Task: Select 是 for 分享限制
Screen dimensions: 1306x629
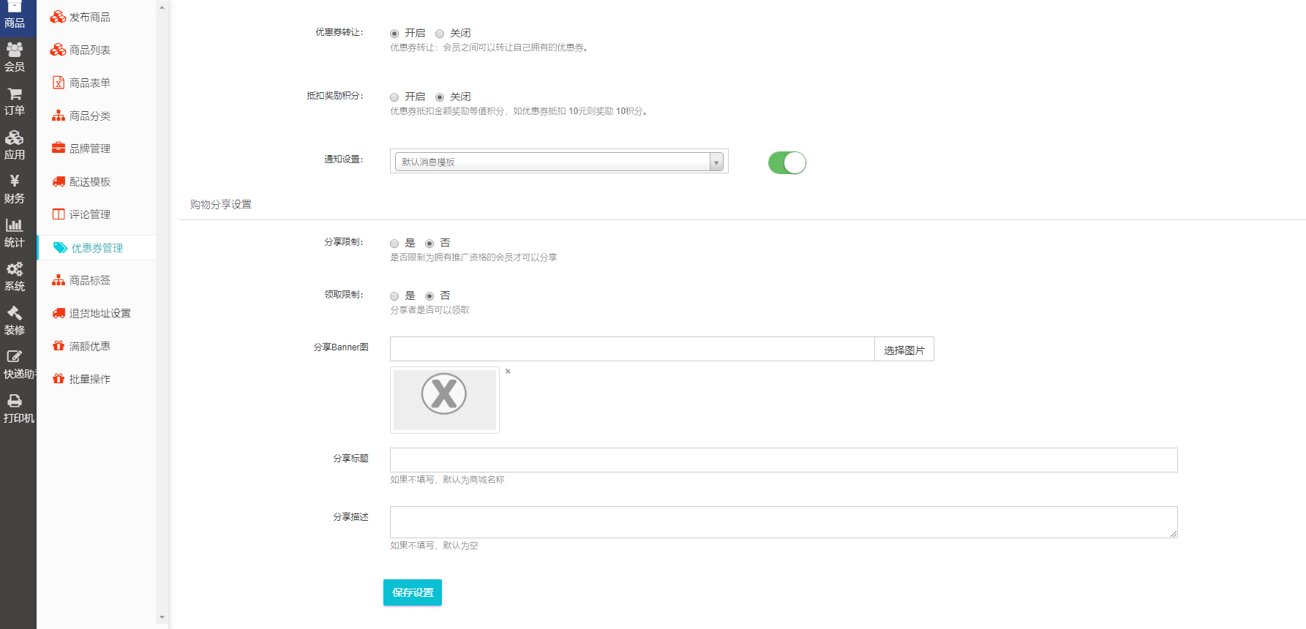Action: point(394,244)
